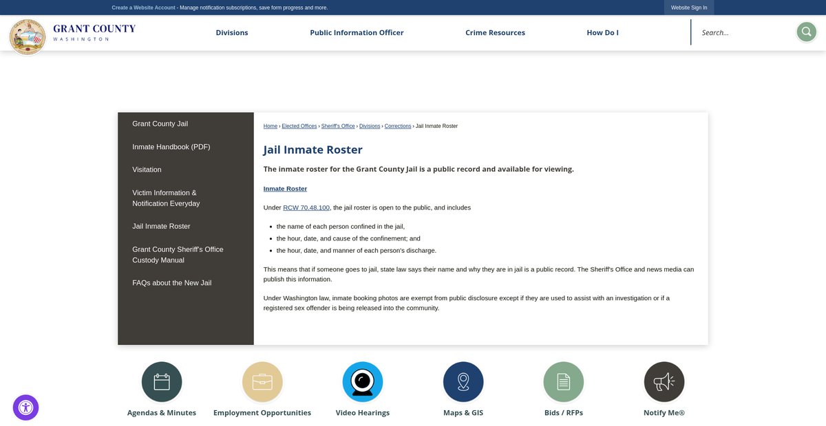Follow the RCW 70.48.100 link
This screenshot has width=826, height=426.
(306, 208)
